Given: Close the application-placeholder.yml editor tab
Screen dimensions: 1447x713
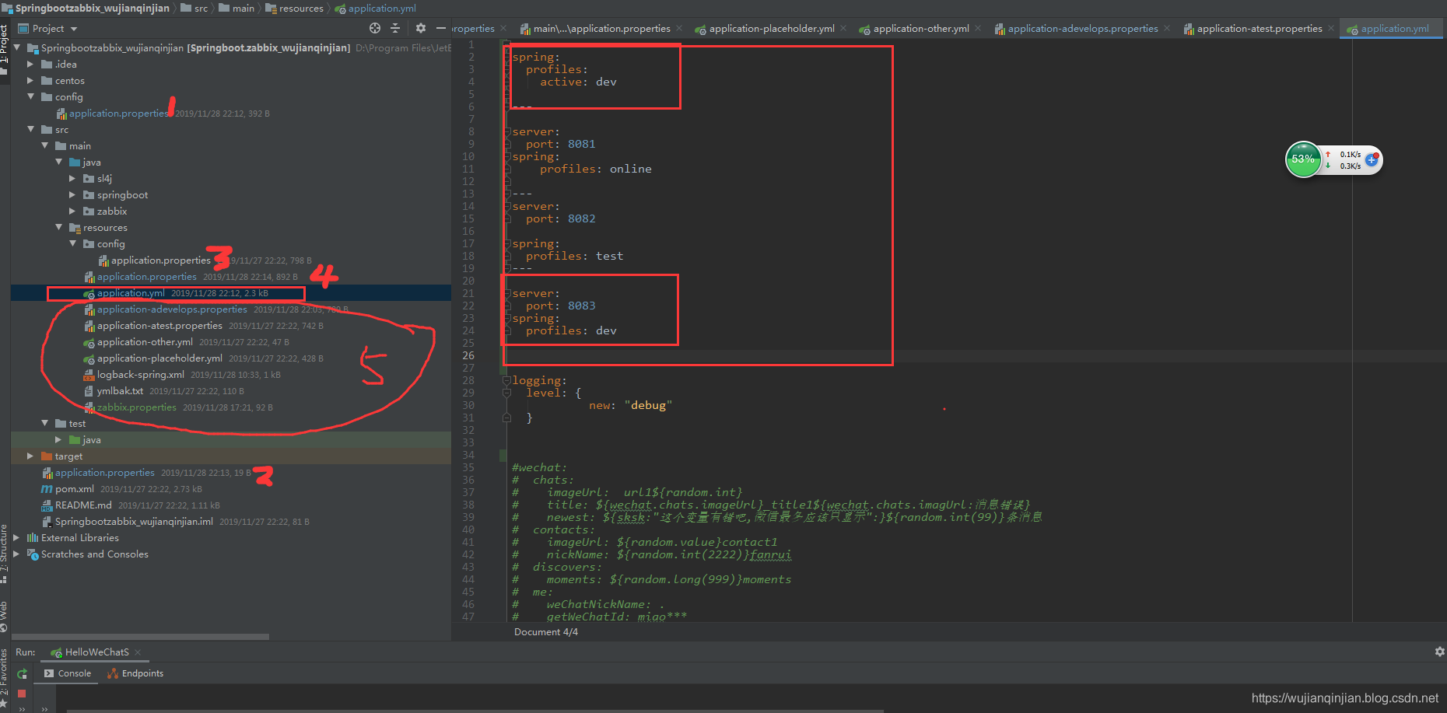Looking at the screenshot, I should coord(843,28).
